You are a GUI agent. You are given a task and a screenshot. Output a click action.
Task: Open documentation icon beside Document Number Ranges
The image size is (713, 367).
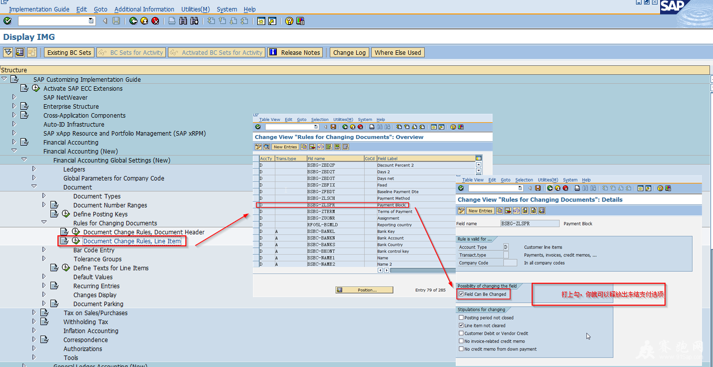(54, 205)
